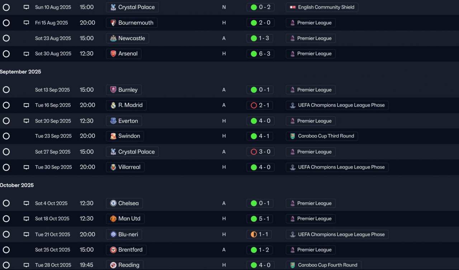Select the radio circle for the Bournemouth fixture

click(x=6, y=23)
